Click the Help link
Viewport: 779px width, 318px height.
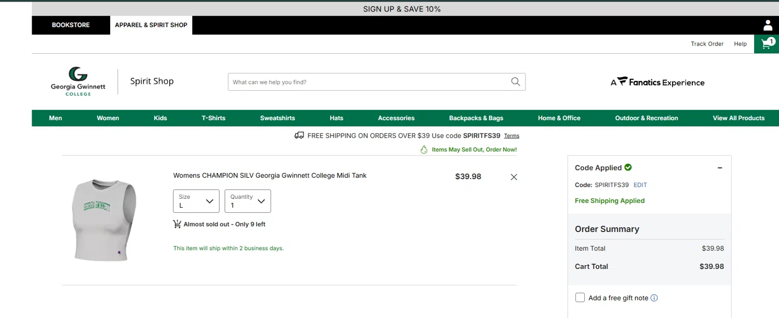click(x=740, y=44)
